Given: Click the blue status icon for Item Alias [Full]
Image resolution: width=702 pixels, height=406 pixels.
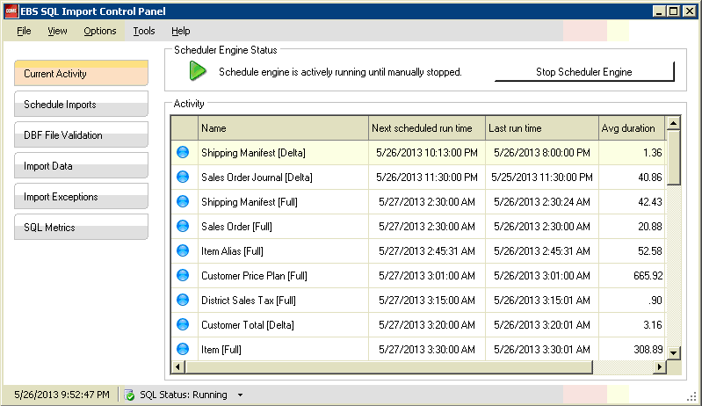Looking at the screenshot, I should point(183,251).
